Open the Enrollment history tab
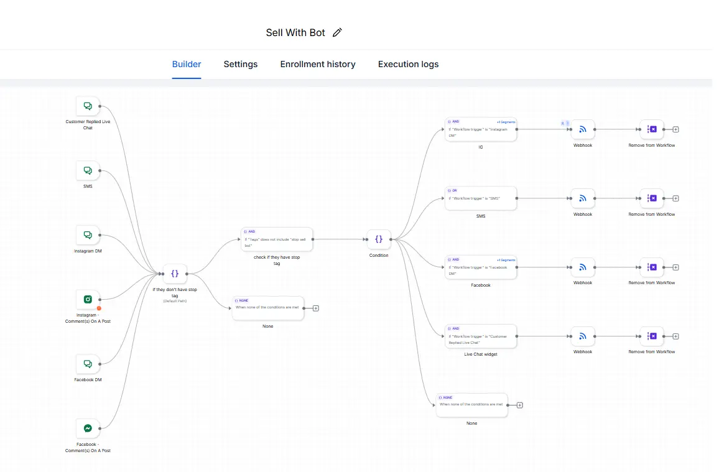This screenshot has width=719, height=472. (318, 64)
